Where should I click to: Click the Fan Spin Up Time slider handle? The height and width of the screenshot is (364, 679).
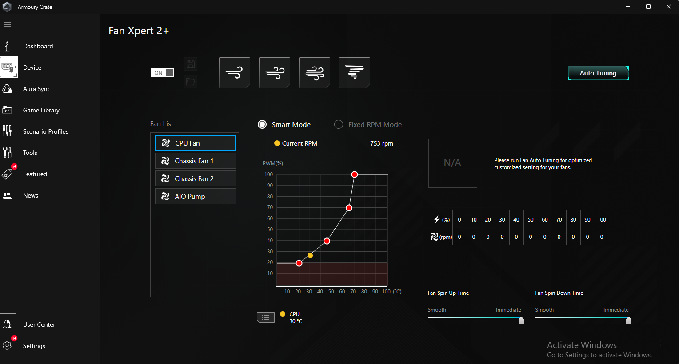point(521,320)
